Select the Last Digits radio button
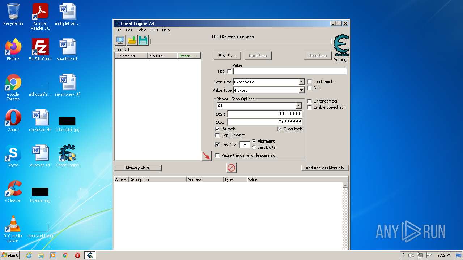463x260 pixels. pyautogui.click(x=254, y=147)
